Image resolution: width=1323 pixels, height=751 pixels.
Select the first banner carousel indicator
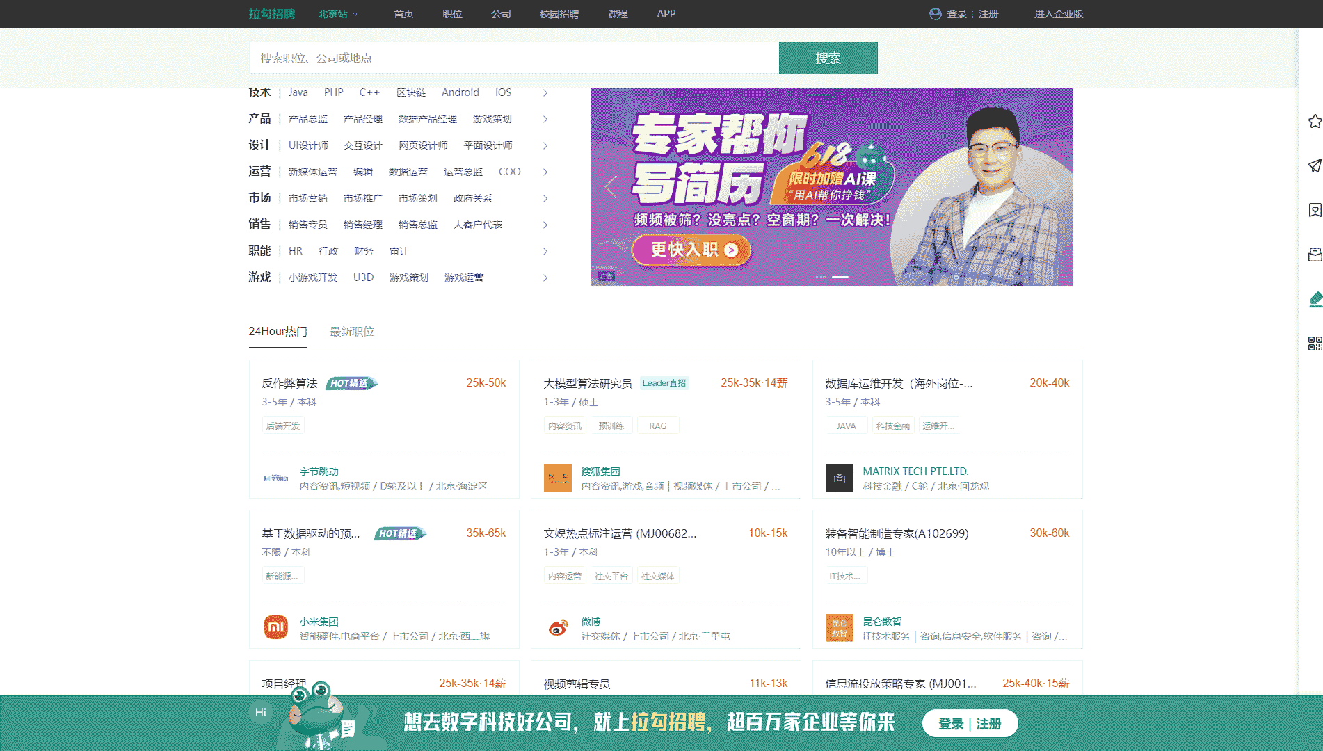pyautogui.click(x=821, y=277)
